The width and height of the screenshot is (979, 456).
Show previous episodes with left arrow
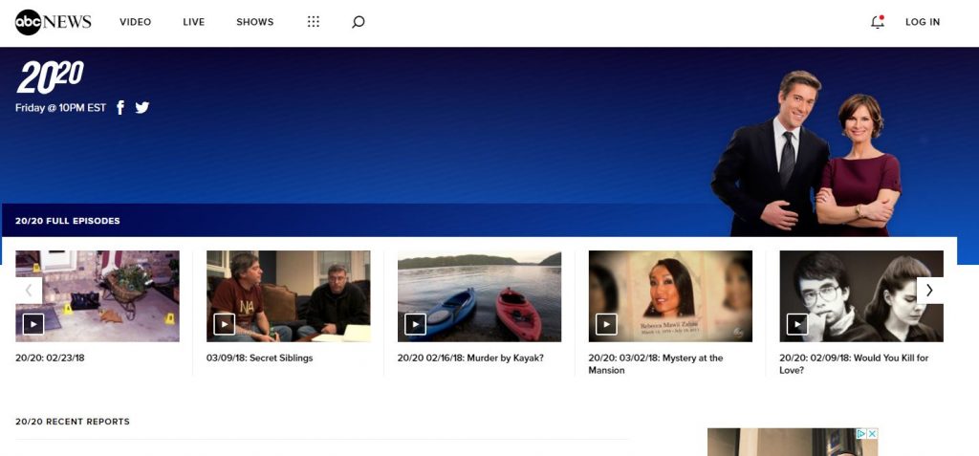point(29,291)
